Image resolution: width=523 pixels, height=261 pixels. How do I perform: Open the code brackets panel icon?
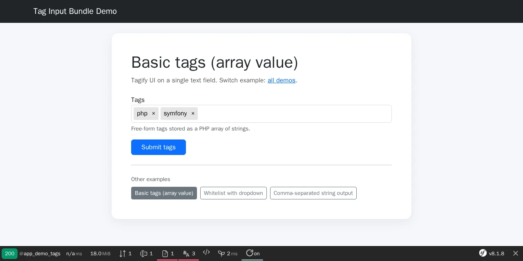pyautogui.click(x=206, y=253)
